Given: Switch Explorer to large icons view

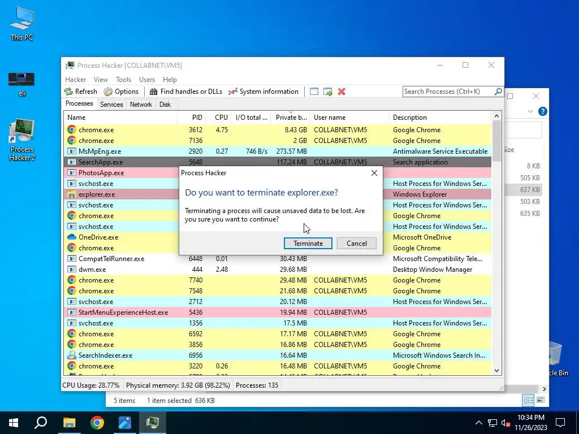Looking at the screenshot, I should coord(541,400).
